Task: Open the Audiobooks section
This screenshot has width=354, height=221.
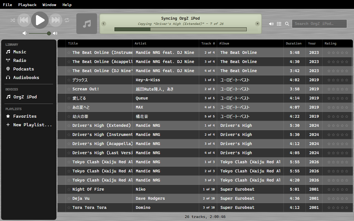Action: tap(29, 78)
